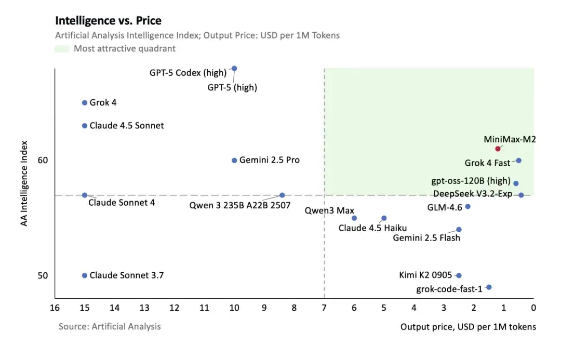Viewport: 561px width, 345px height.
Task: Click the Claude 4.5 Sonnet dot
Action: (85, 126)
